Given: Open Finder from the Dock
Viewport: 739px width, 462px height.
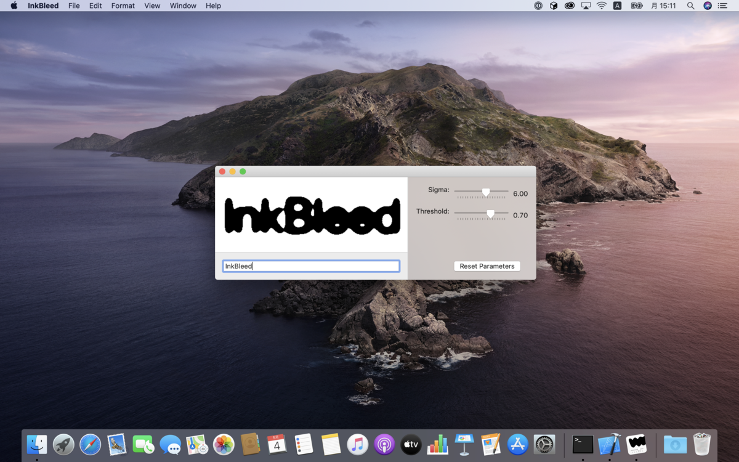Looking at the screenshot, I should pyautogui.click(x=37, y=444).
